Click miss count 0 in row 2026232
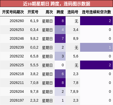113x105 pixels. (x=96, y=56)
